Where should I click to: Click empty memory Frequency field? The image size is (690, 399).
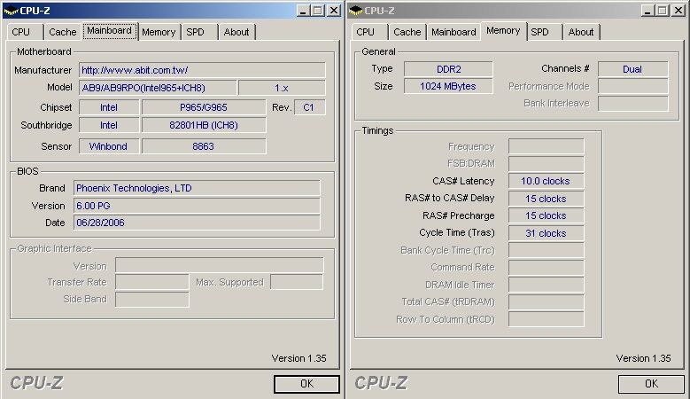(547, 146)
